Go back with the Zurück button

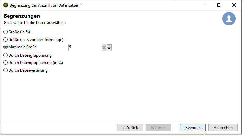[130, 128]
